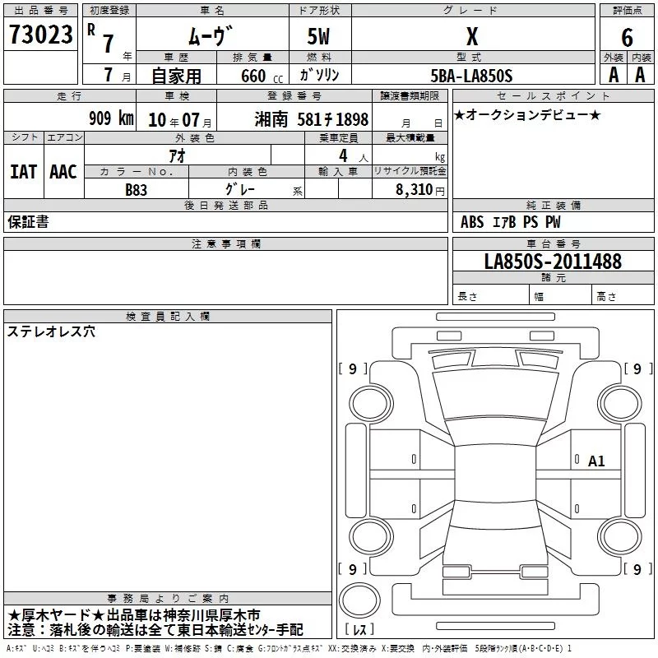The width and height of the screenshot is (658, 658).
Task: Click the roof panel of the car diagram
Action: point(495,475)
